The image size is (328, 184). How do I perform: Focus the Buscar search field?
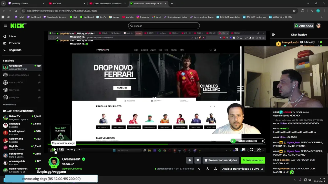tap(164, 26)
